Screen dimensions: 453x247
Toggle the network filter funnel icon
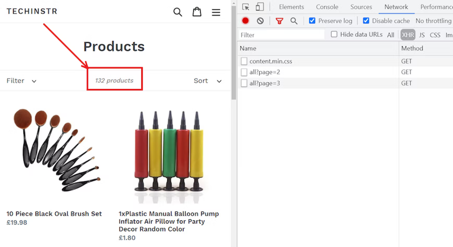279,21
